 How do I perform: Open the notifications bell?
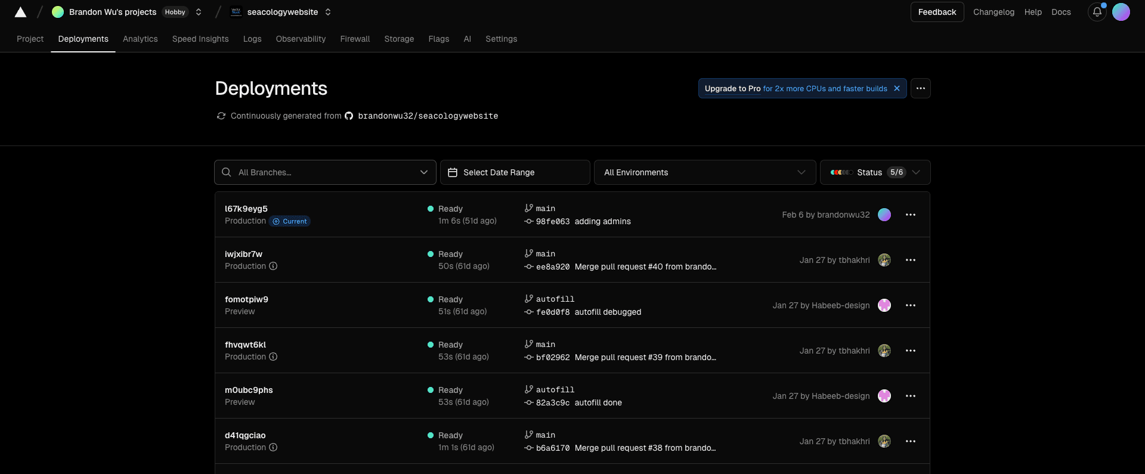(1097, 12)
